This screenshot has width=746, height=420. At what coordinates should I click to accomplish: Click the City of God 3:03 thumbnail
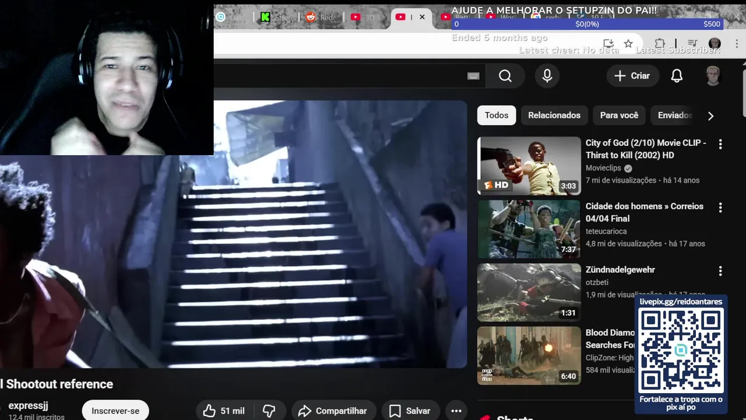point(529,166)
